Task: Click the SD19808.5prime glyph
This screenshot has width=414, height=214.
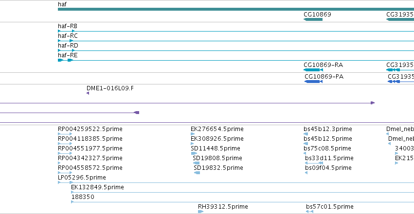Action: tap(196, 163)
